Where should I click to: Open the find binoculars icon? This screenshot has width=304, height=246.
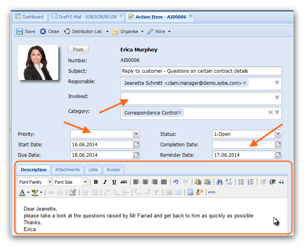(x=219, y=182)
